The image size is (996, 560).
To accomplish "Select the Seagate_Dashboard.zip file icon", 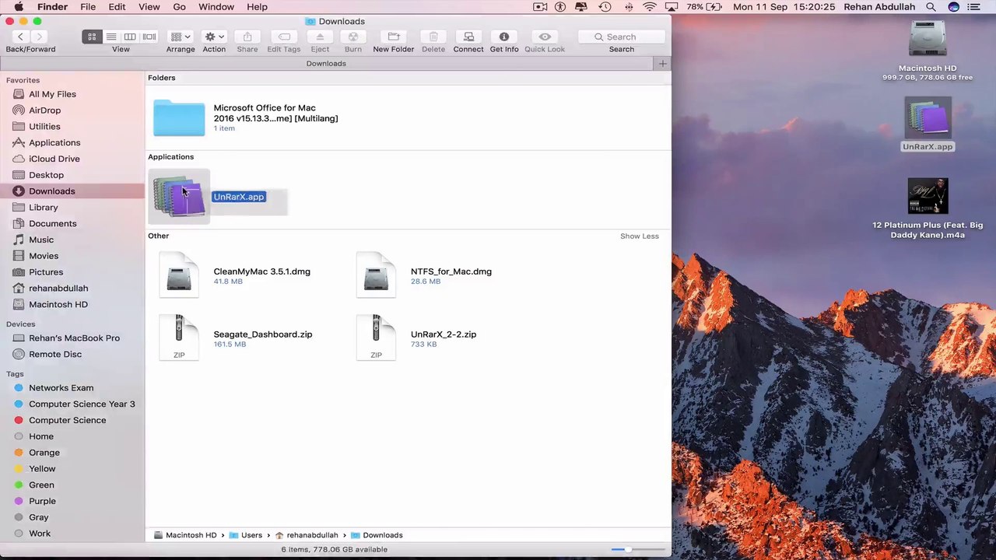I will point(179,338).
